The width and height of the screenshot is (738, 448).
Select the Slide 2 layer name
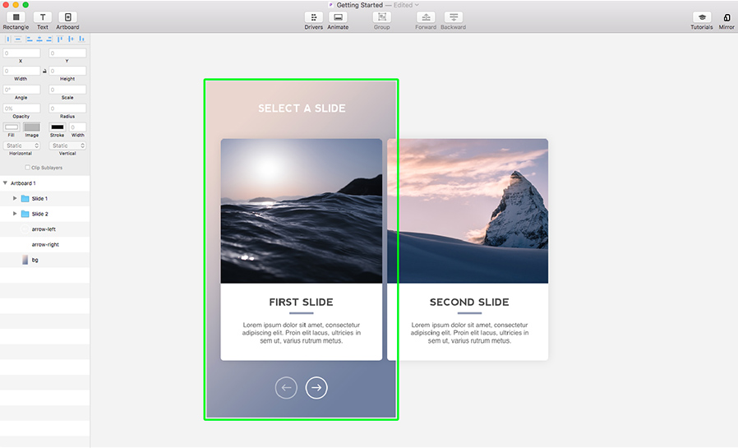click(x=40, y=214)
